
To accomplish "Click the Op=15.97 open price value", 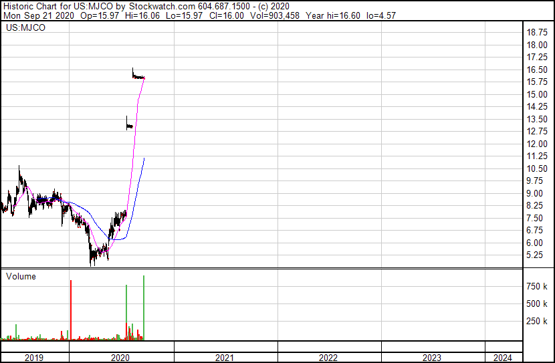I will tap(100, 15).
